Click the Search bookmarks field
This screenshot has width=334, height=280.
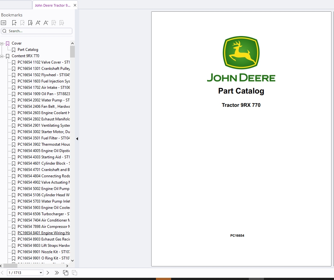pyautogui.click(x=36, y=31)
